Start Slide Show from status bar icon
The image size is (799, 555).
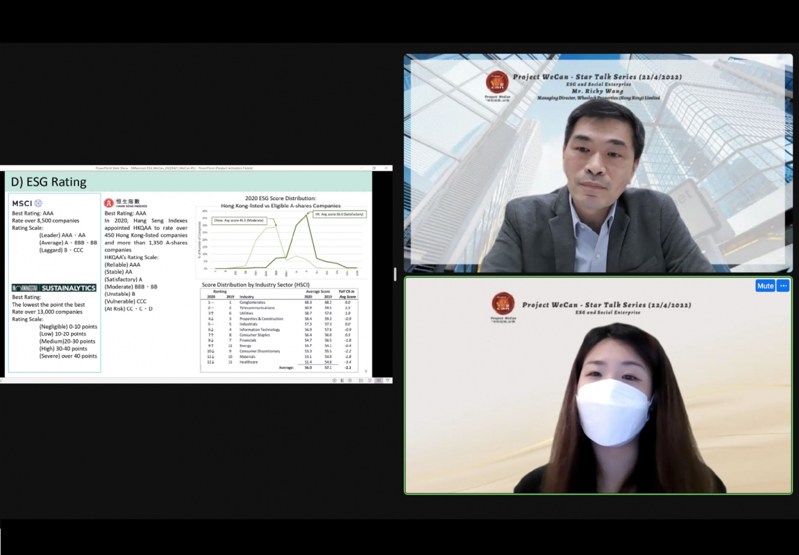[387, 380]
